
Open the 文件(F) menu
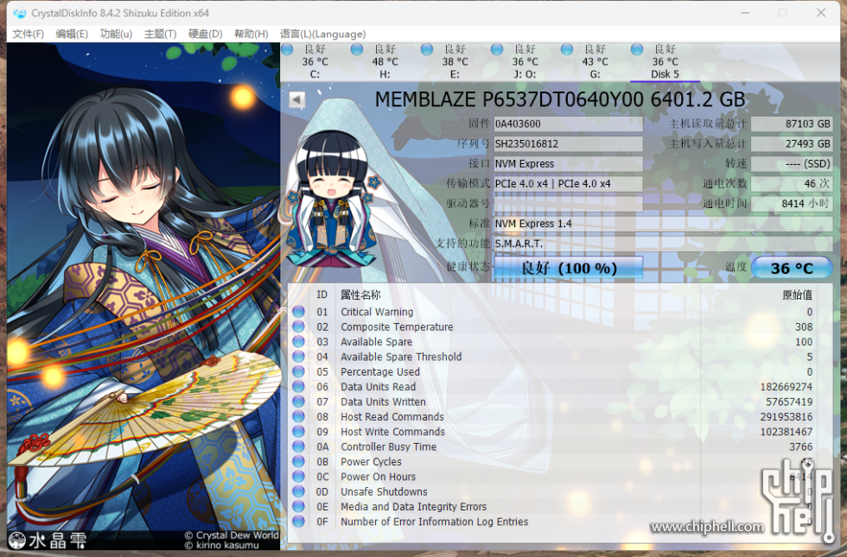(x=28, y=34)
